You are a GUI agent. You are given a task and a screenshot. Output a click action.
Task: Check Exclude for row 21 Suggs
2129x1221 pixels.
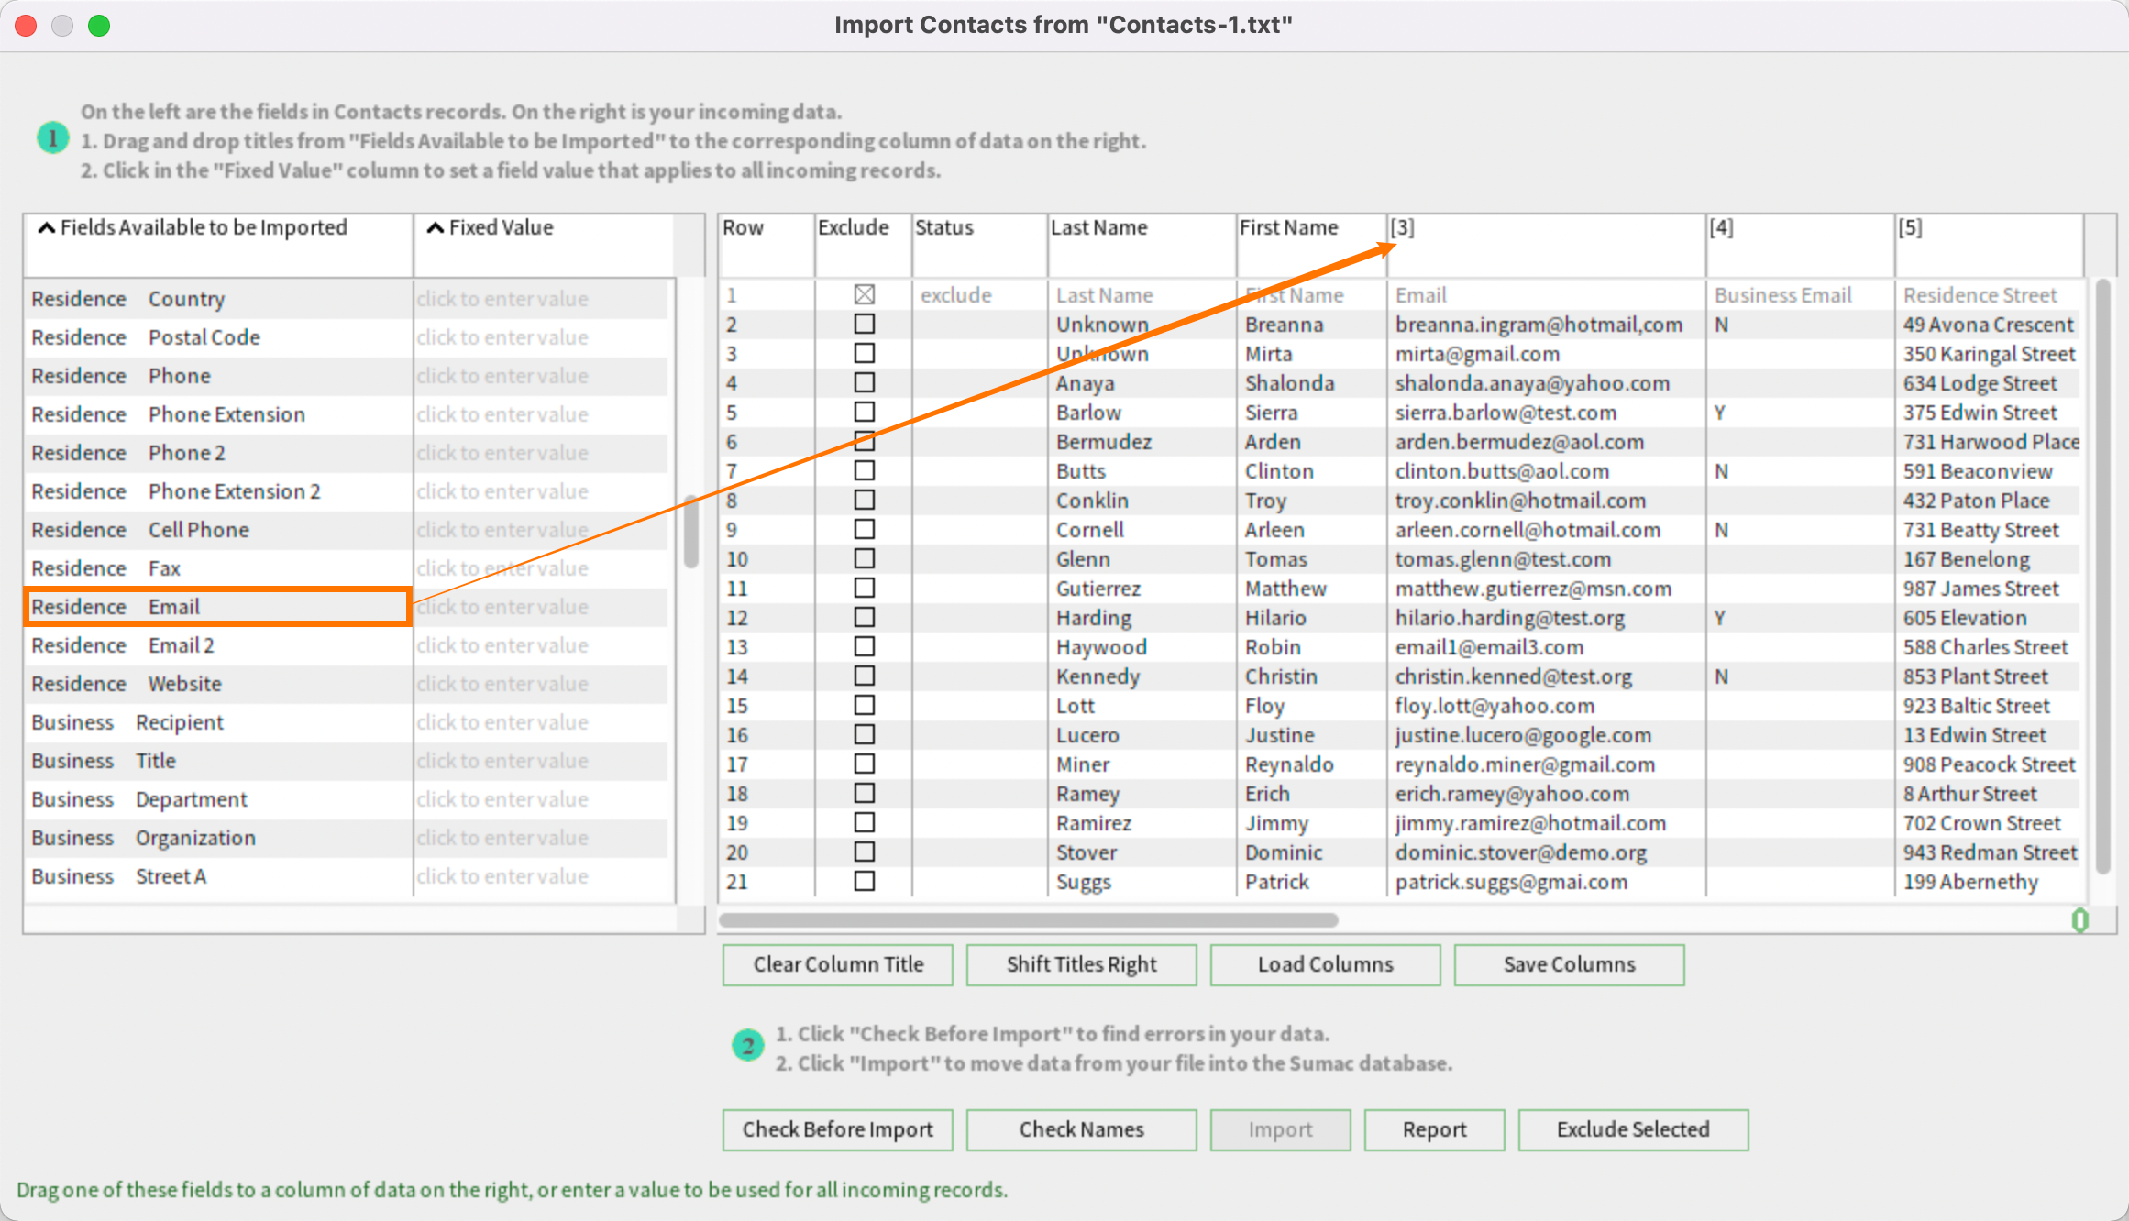864,881
